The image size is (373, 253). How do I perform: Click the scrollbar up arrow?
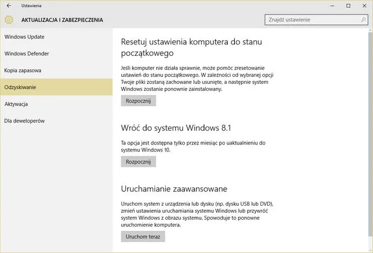click(371, 30)
